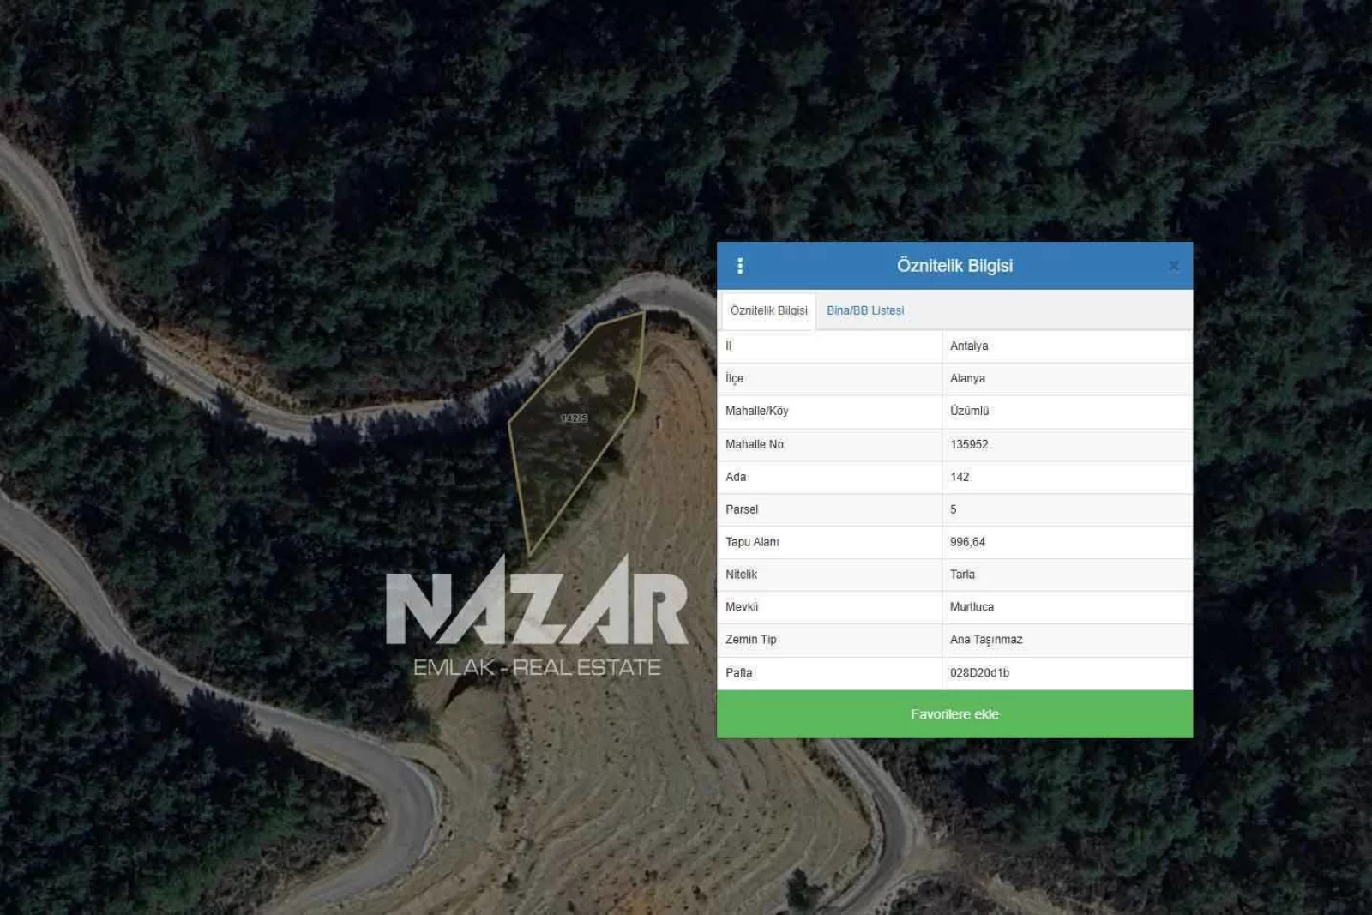Select Ana Taşınmaz in Zemin Tip row

[x=986, y=640]
